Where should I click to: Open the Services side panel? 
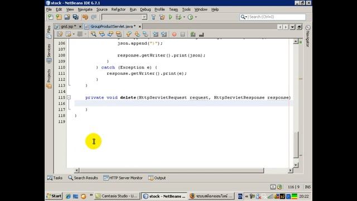49,54
